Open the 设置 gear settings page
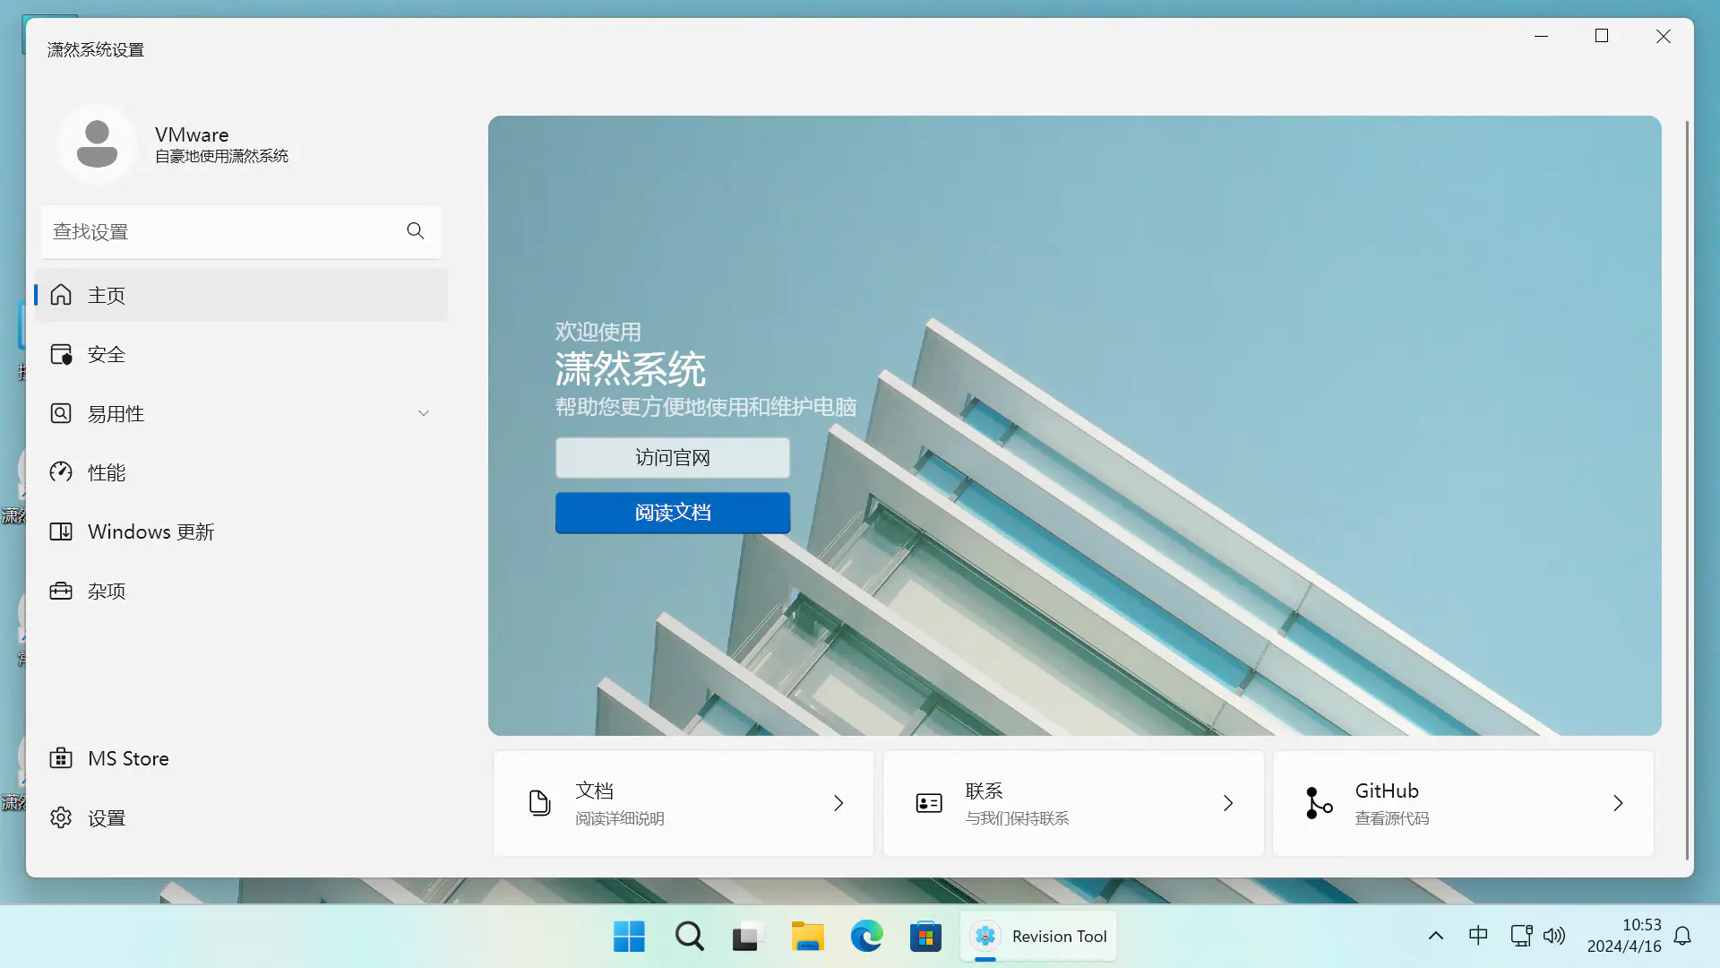Screen dimensions: 1720x968 pos(106,818)
